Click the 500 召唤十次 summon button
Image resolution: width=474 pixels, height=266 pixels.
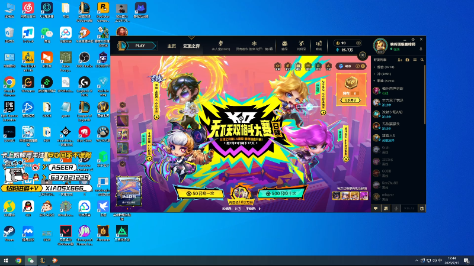282,193
